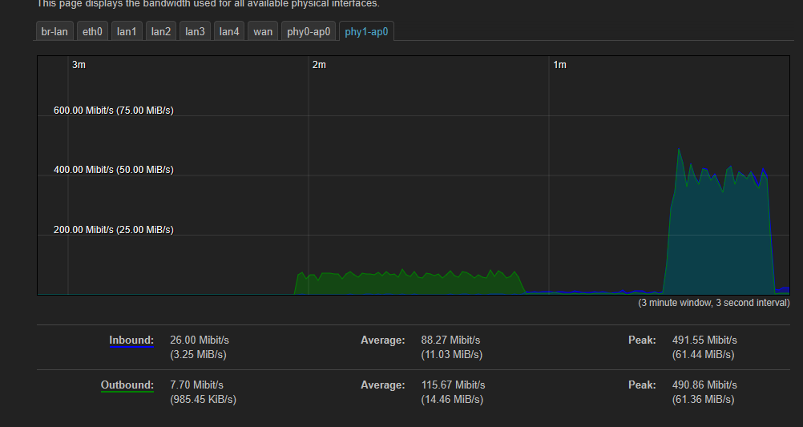Click the 11.03 MiB/s average value
The image size is (803, 427).
[x=452, y=354]
